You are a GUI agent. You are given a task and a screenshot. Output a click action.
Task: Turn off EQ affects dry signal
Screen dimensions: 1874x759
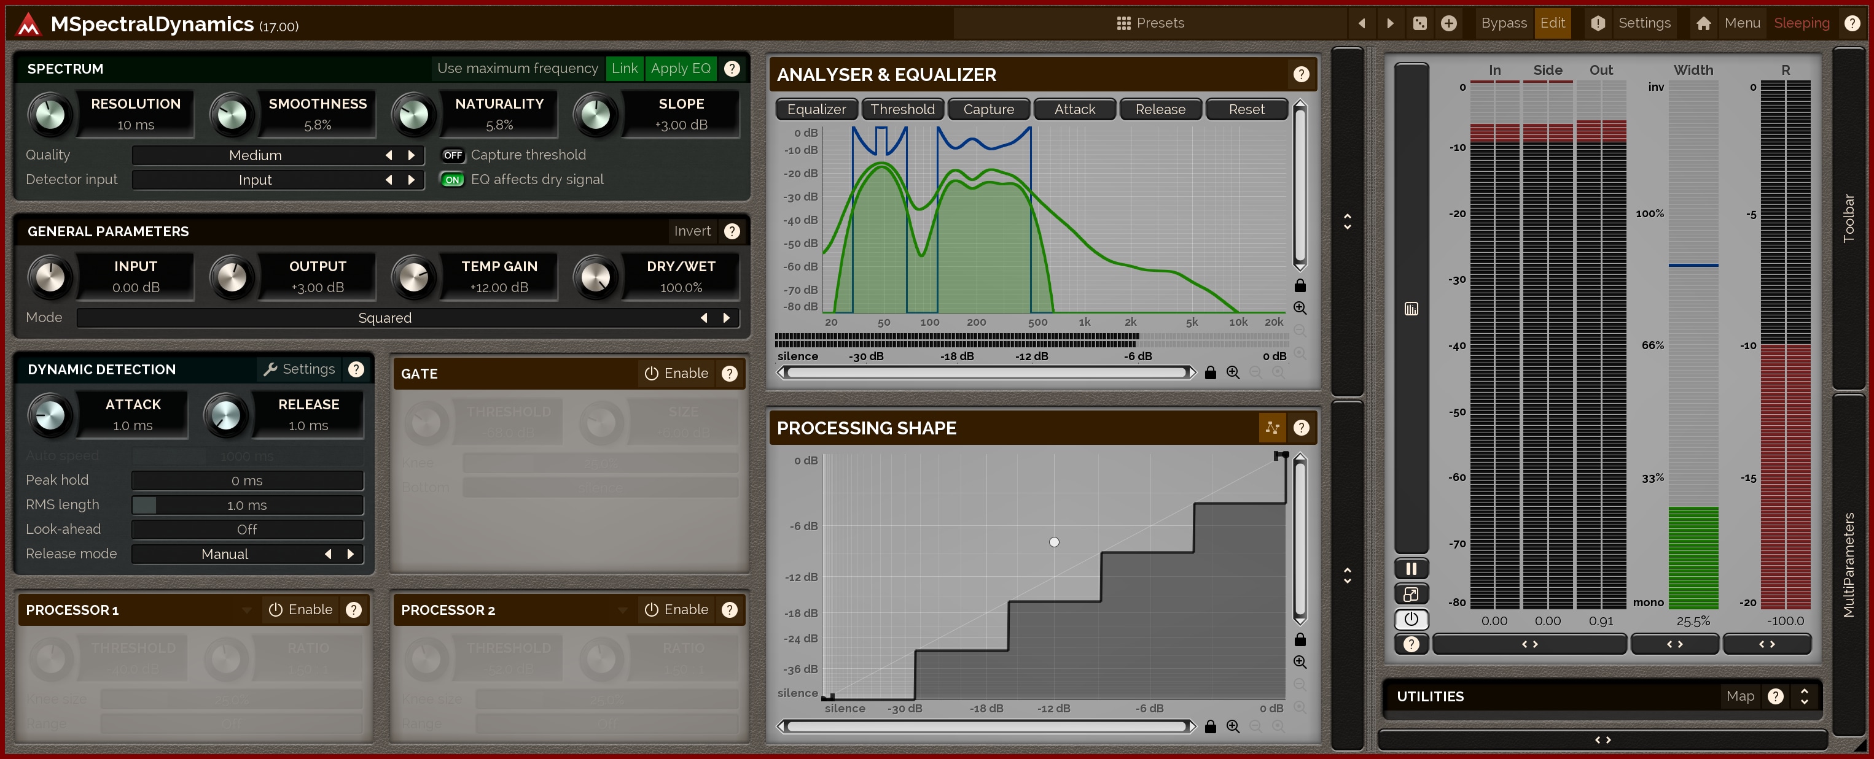click(x=453, y=180)
